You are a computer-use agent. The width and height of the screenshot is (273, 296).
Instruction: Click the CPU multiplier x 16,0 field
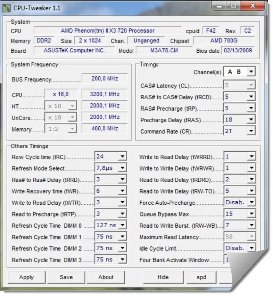(x=61, y=94)
